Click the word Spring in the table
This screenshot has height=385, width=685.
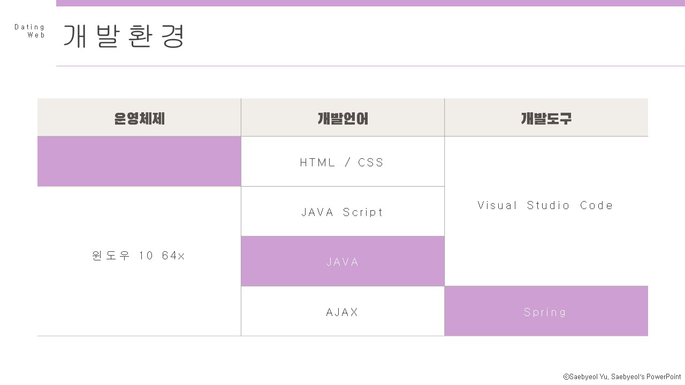(x=545, y=312)
